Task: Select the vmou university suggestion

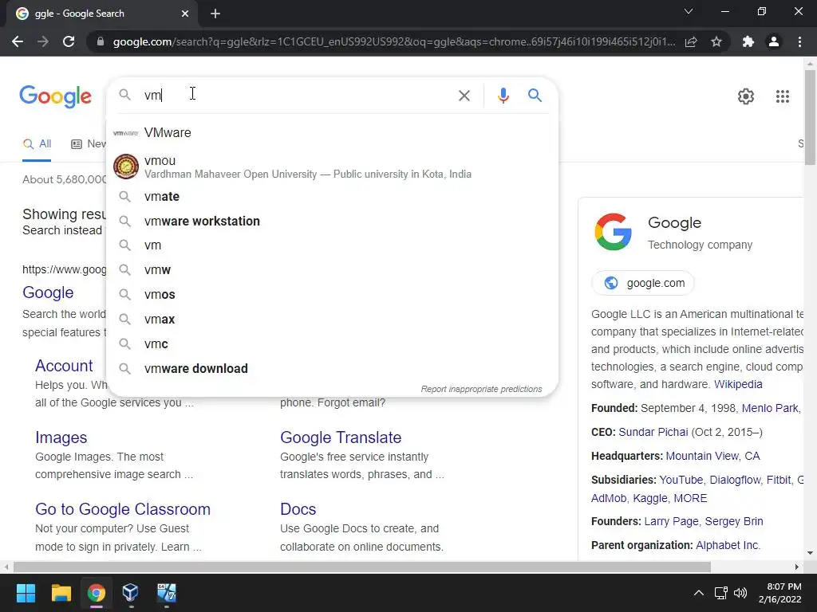Action: (x=332, y=167)
